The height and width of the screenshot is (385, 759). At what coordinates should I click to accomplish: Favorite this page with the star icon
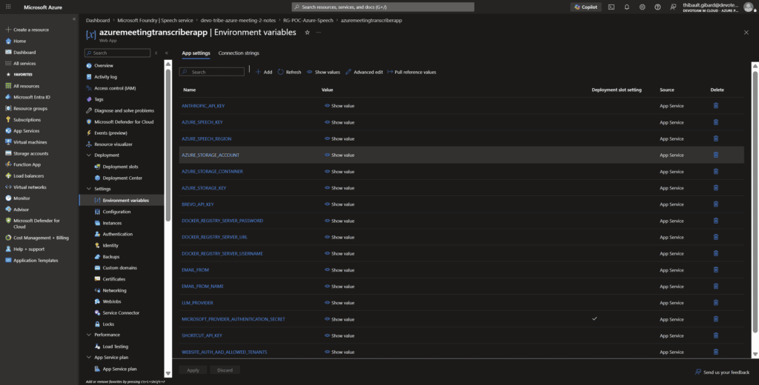point(307,33)
